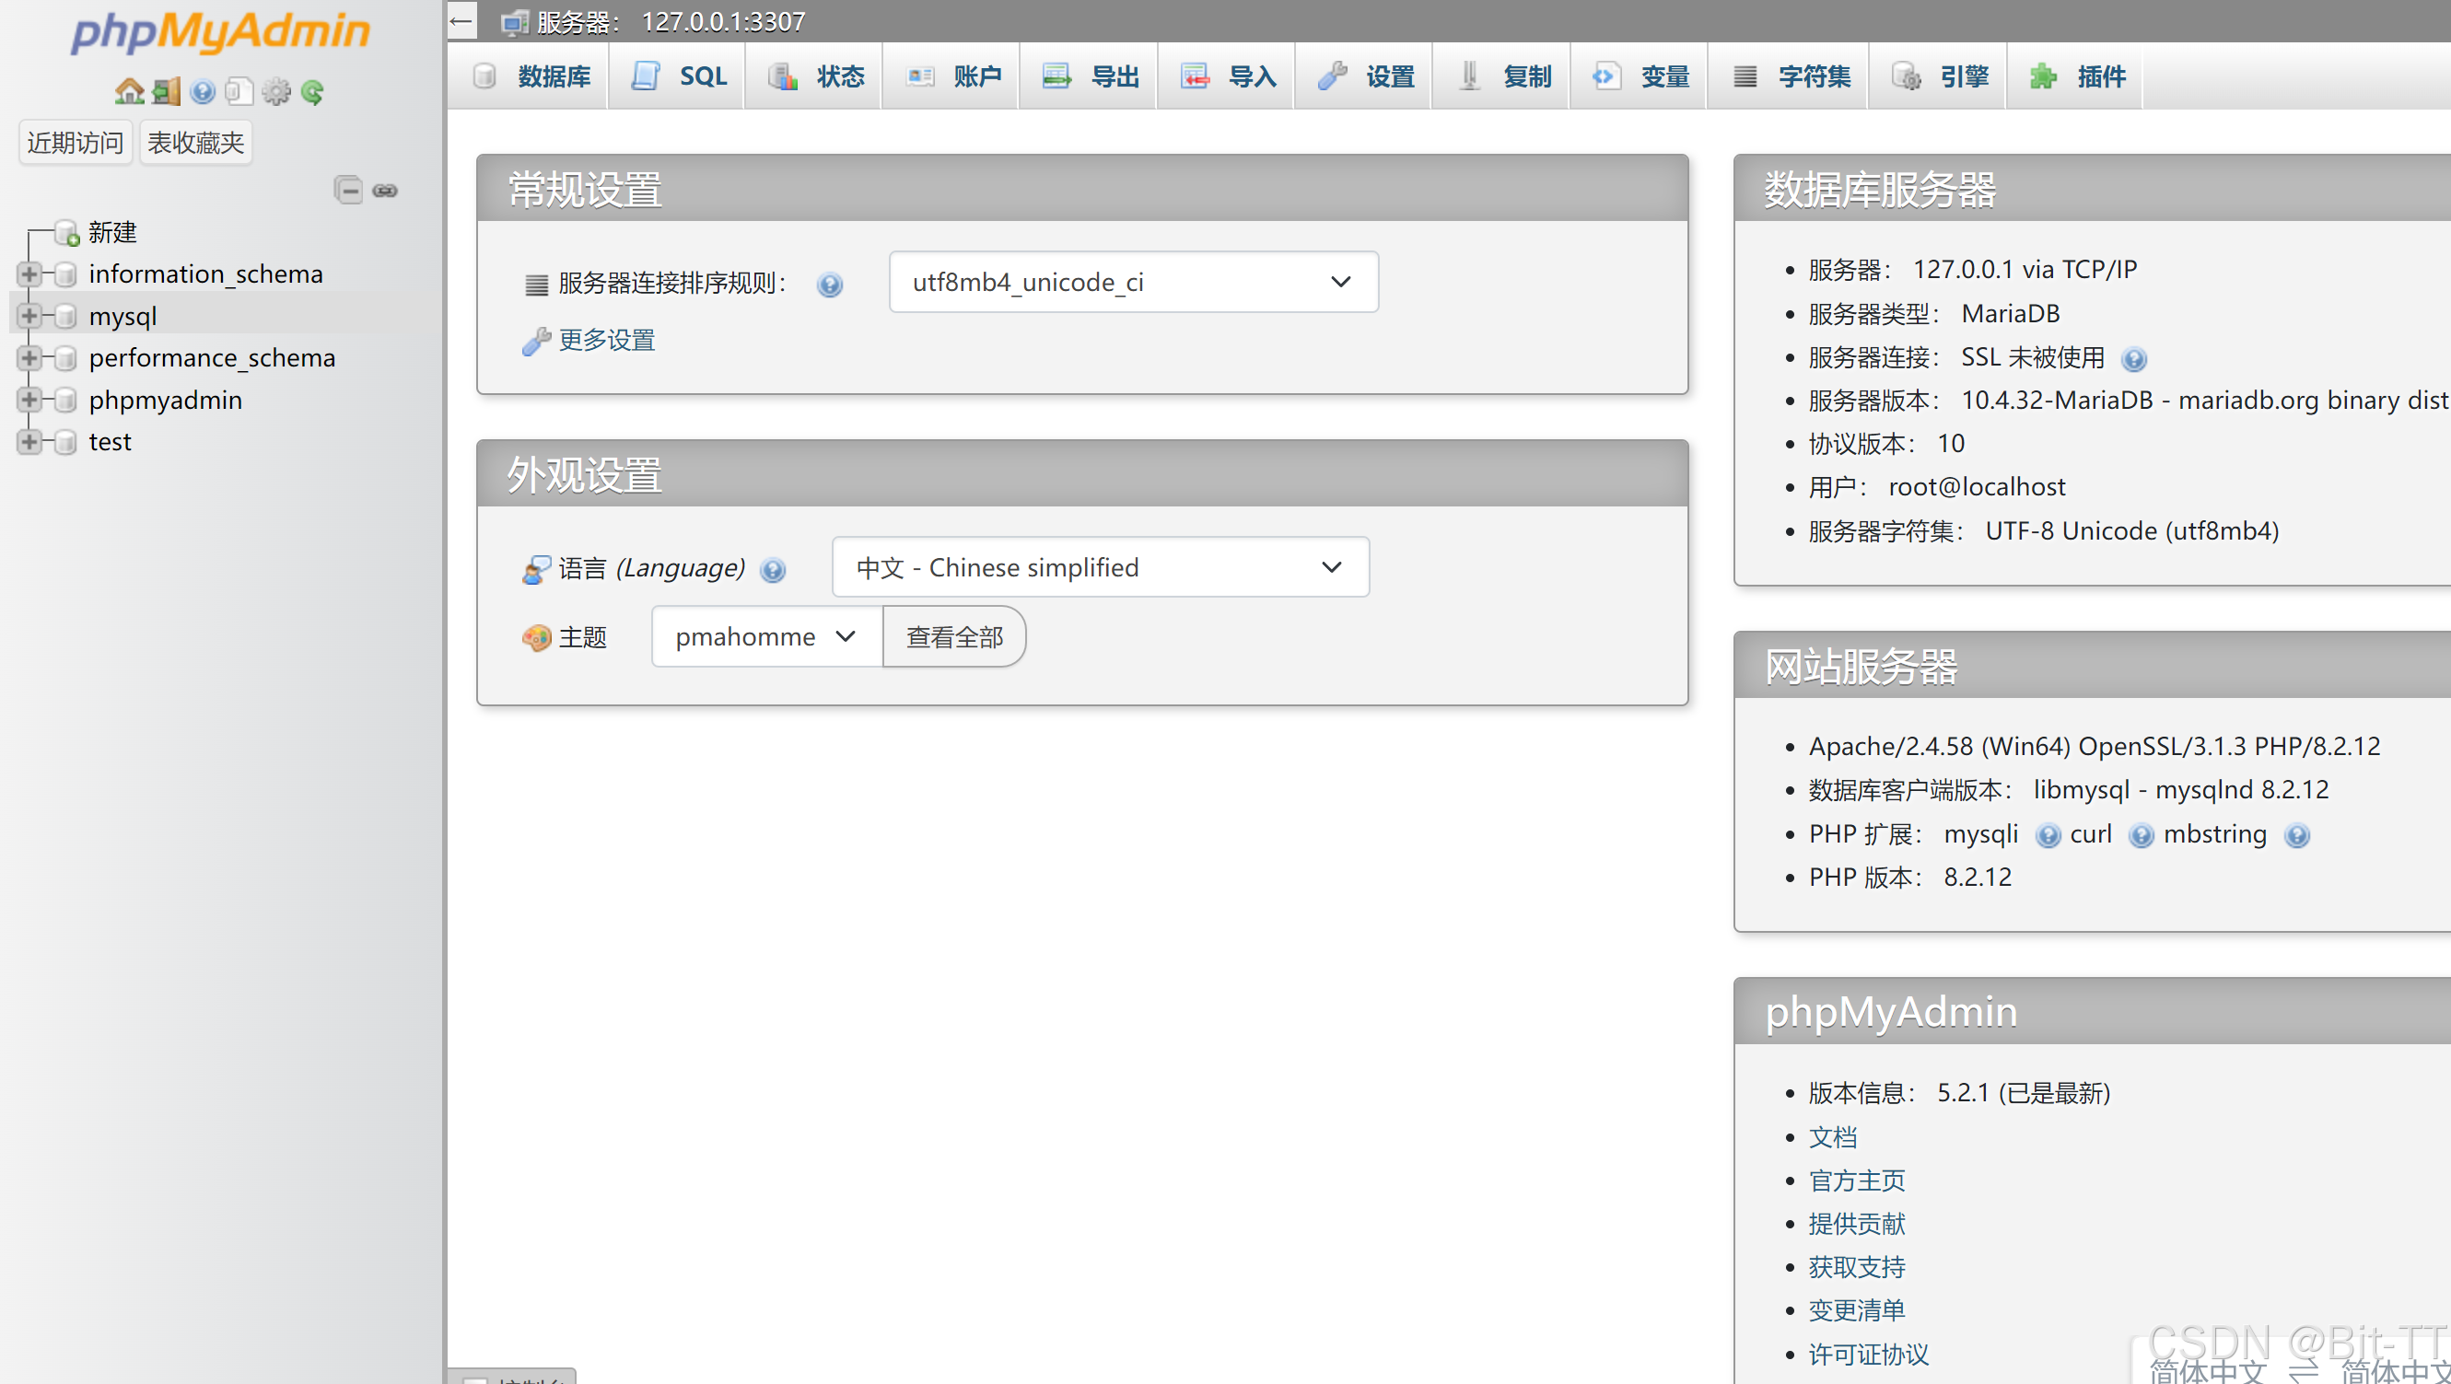Viewport: 2451px width, 1384px height.
Task: Click the log out door icon
Action: click(166, 91)
